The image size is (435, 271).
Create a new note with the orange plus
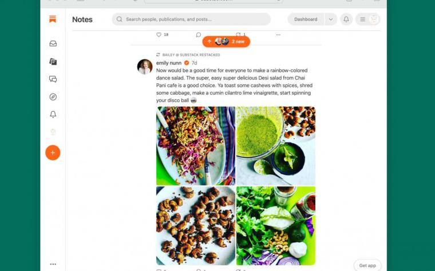pos(53,153)
